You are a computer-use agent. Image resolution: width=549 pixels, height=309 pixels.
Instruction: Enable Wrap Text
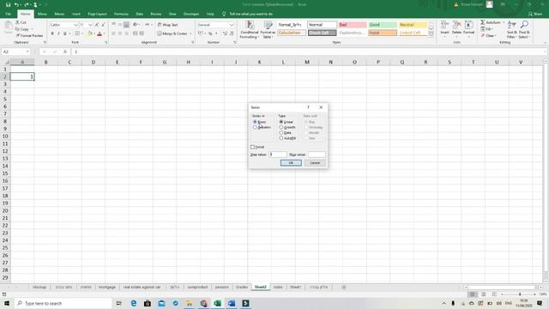[168, 25]
